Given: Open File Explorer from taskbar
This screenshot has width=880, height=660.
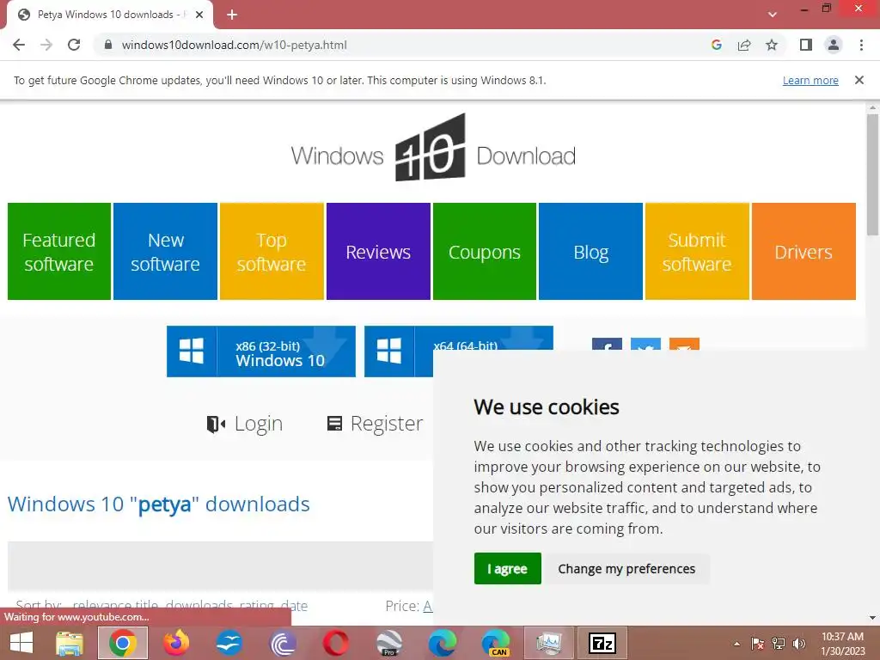Looking at the screenshot, I should [70, 643].
